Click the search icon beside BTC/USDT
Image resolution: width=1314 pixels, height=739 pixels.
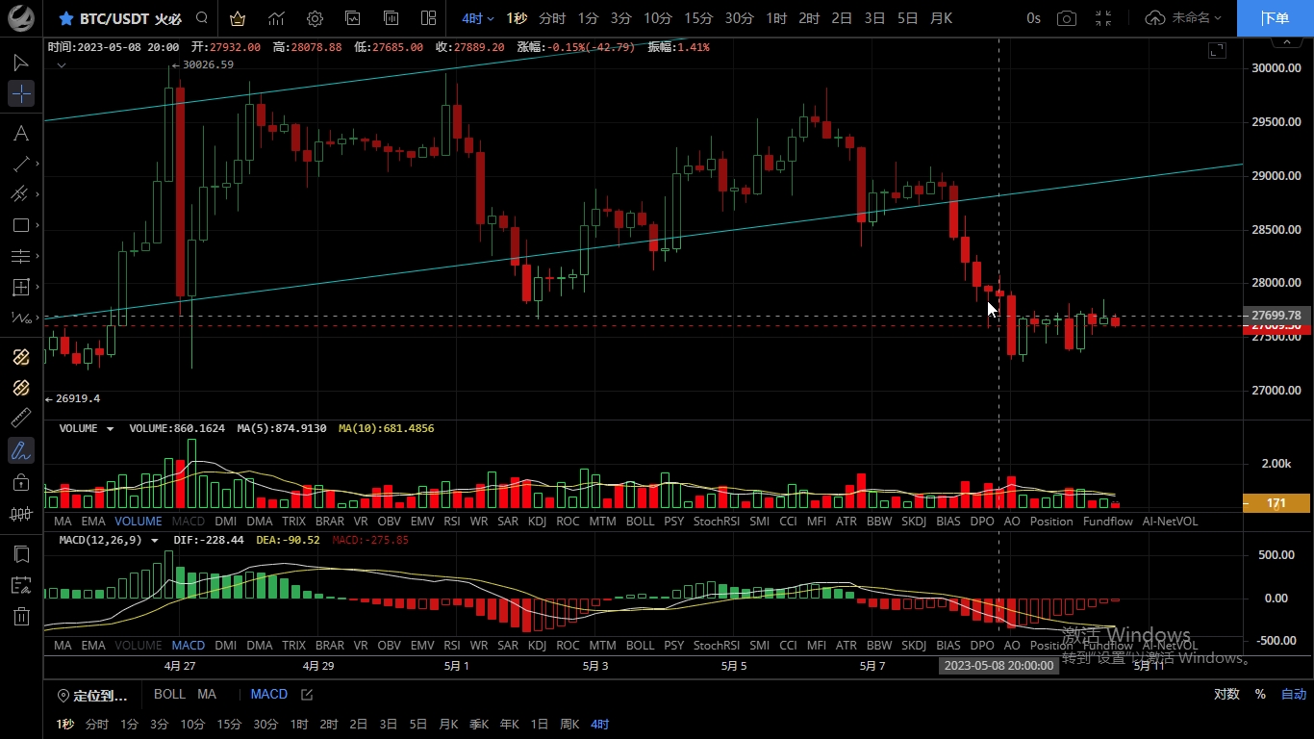pos(201,18)
